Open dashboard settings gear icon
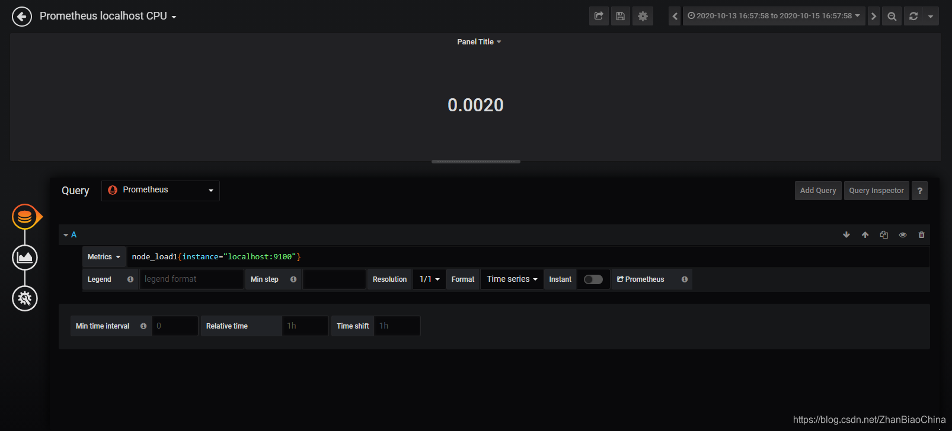Viewport: 952px width, 431px height. pyautogui.click(x=643, y=16)
